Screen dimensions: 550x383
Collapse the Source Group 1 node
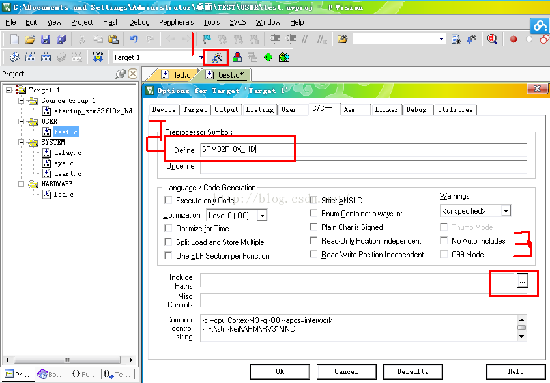[x=22, y=101]
